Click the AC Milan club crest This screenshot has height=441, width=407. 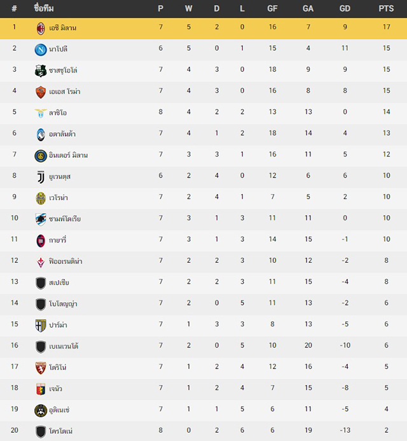[x=41, y=29]
